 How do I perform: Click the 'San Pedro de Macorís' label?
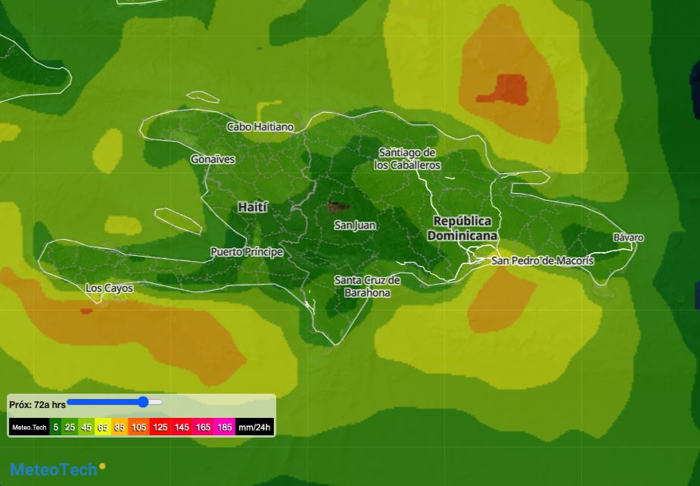coord(543,261)
